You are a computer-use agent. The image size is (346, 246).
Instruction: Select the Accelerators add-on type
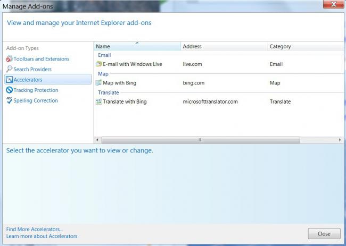click(48, 79)
